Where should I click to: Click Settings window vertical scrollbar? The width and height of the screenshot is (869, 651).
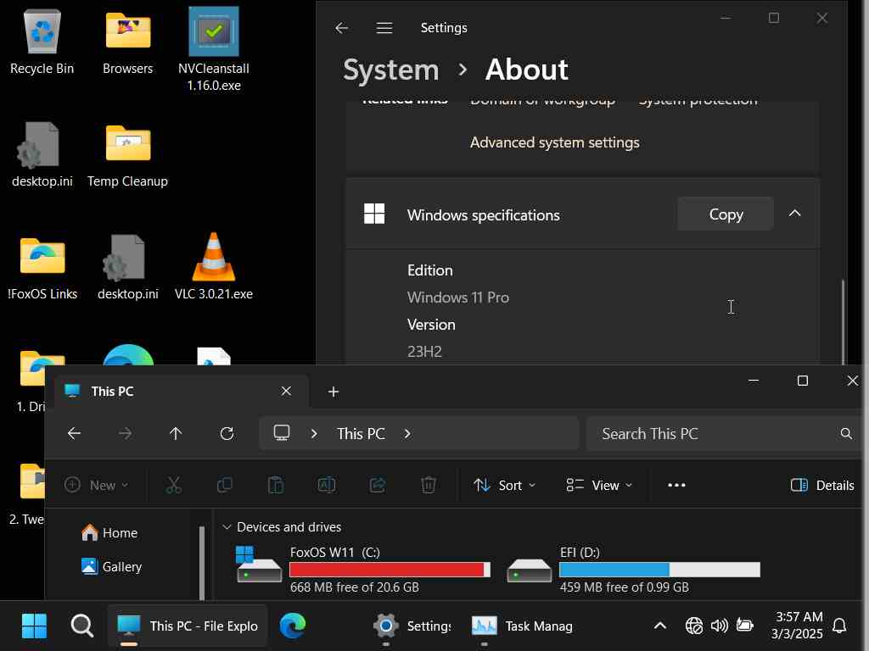point(843,321)
